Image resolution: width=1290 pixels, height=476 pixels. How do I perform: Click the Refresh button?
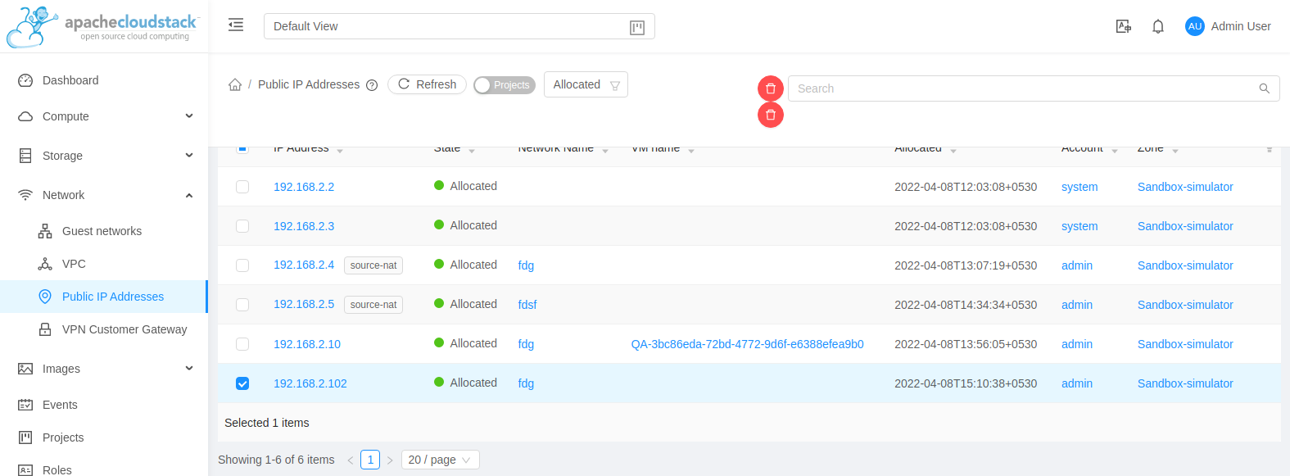427,84
